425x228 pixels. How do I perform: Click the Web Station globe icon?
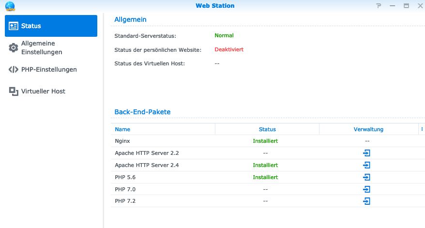click(x=10, y=6)
